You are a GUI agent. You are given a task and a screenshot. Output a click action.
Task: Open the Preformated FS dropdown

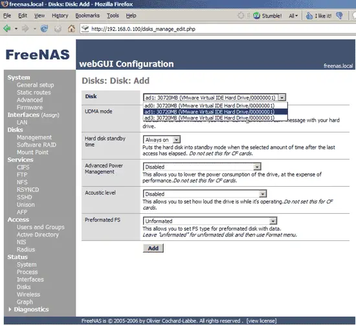point(273,221)
